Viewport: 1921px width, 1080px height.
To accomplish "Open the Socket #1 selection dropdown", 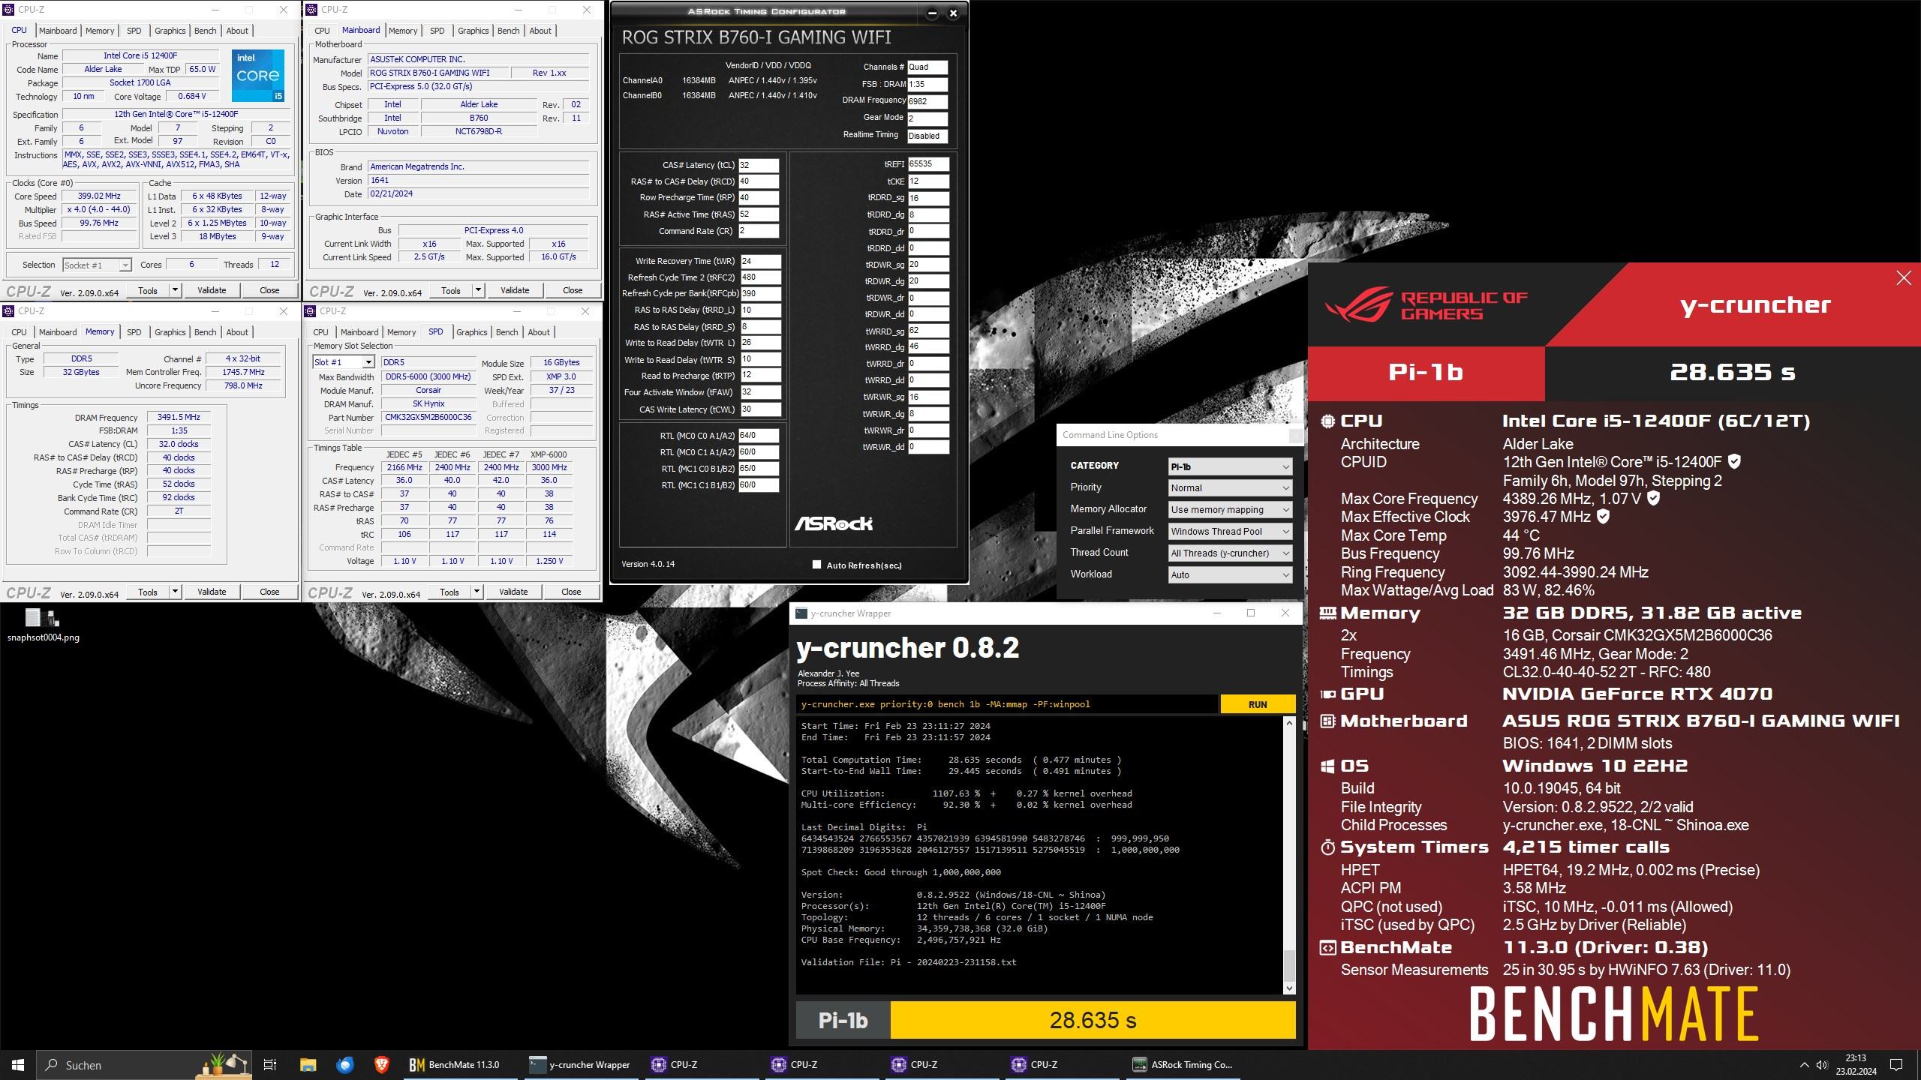I will click(97, 265).
